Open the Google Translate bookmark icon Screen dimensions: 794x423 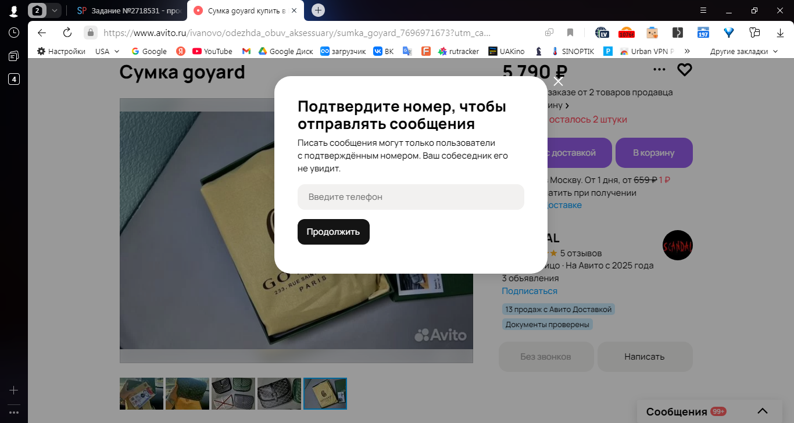[x=407, y=51]
